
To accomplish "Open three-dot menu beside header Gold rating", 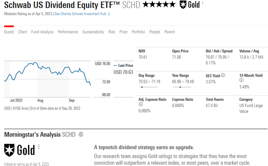I will coord(203,3).
